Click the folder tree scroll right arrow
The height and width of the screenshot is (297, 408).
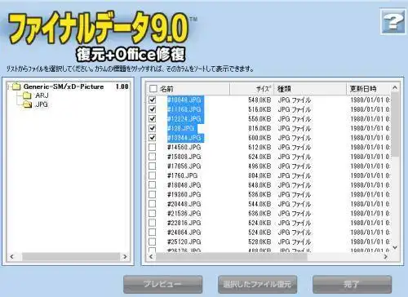[125, 256]
